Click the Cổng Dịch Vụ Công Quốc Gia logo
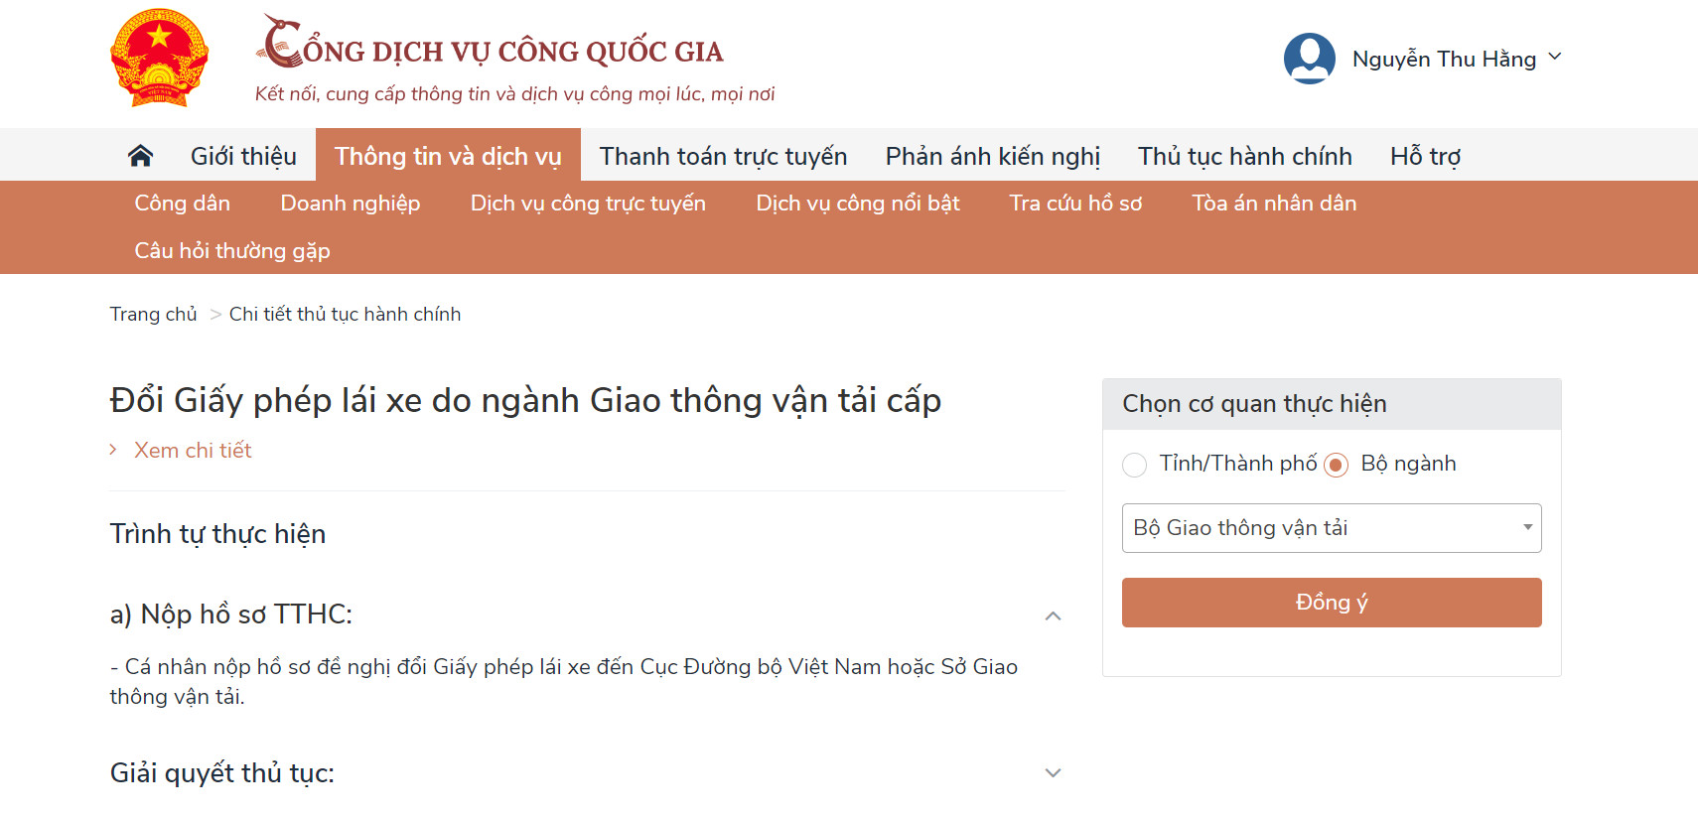 490,43
